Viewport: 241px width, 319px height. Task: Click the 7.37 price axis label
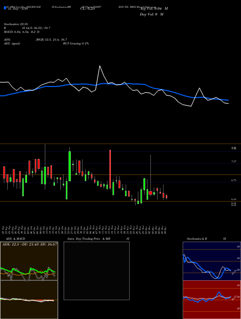[234, 161]
